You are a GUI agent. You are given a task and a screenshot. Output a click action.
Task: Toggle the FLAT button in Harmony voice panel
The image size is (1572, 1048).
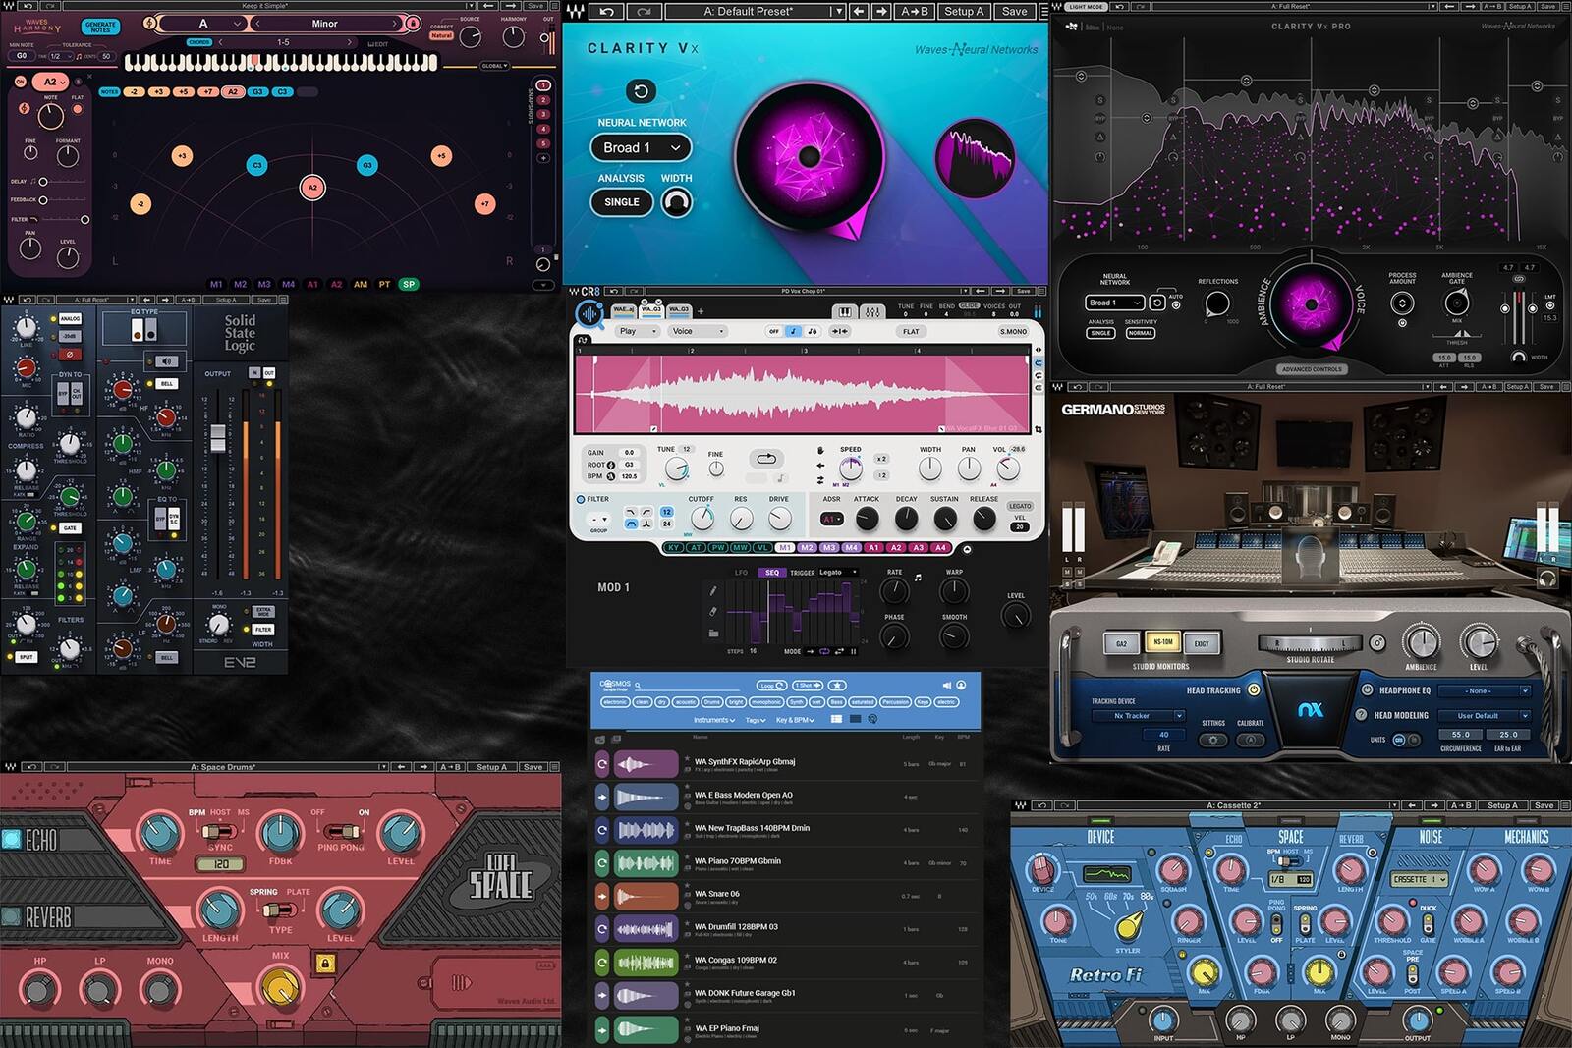coord(77,110)
